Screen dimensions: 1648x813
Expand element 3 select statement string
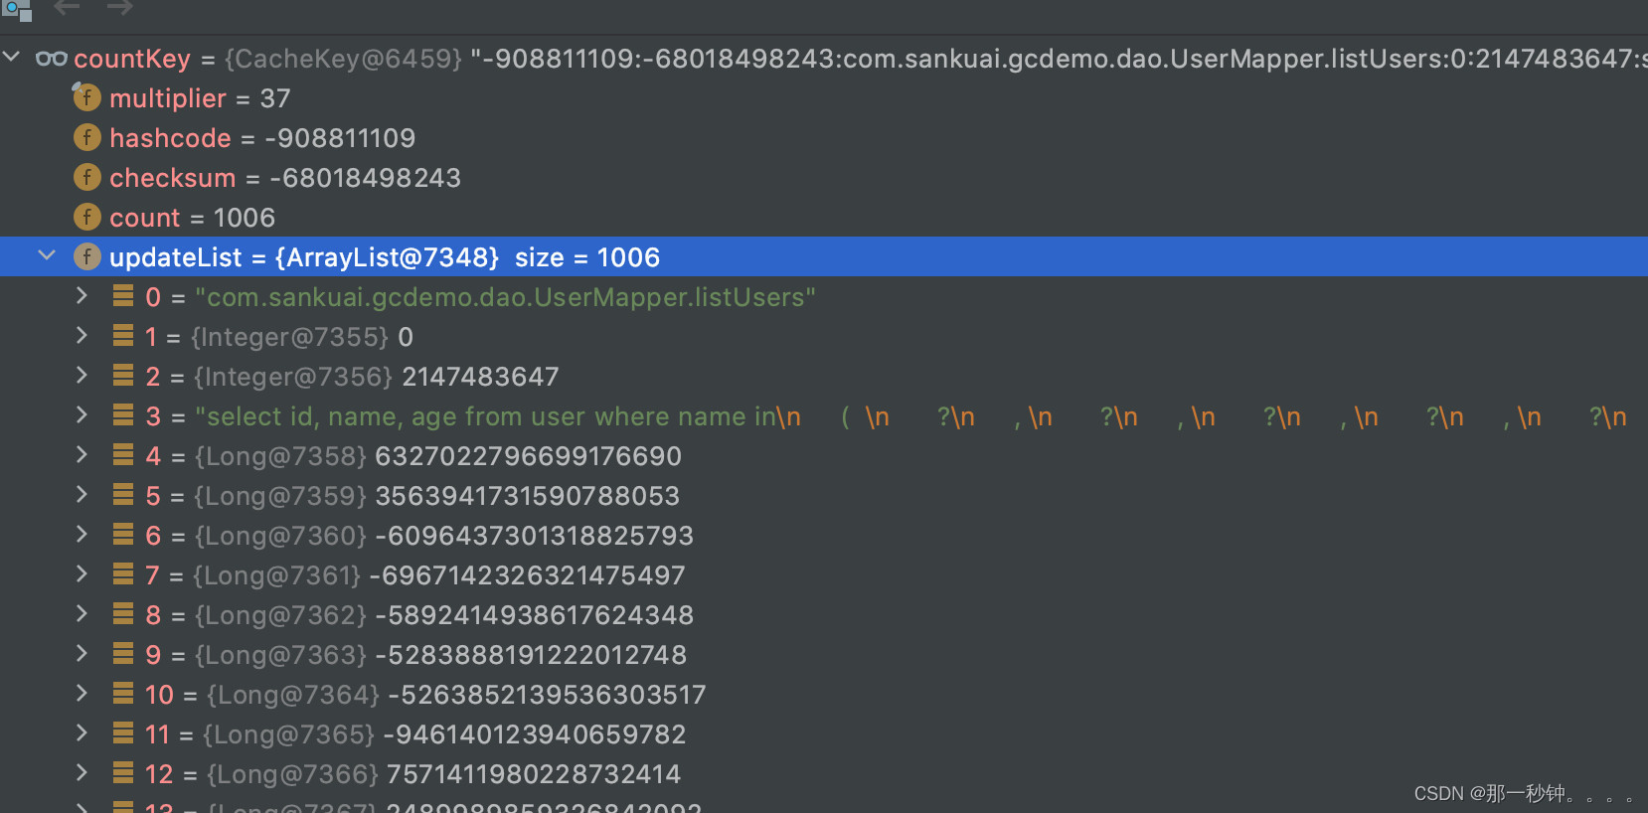pyautogui.click(x=82, y=415)
